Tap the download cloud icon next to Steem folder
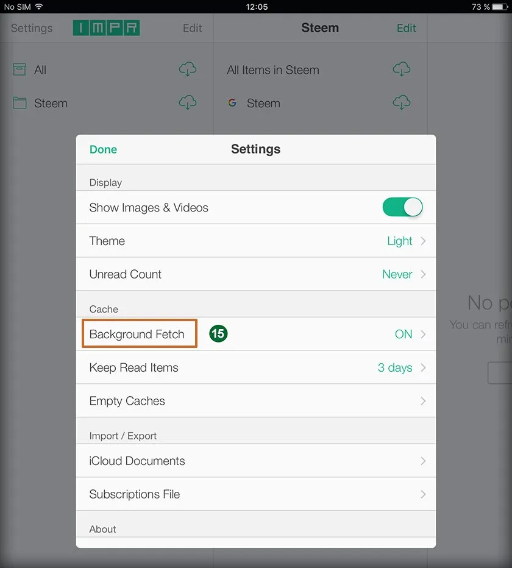 pos(188,102)
